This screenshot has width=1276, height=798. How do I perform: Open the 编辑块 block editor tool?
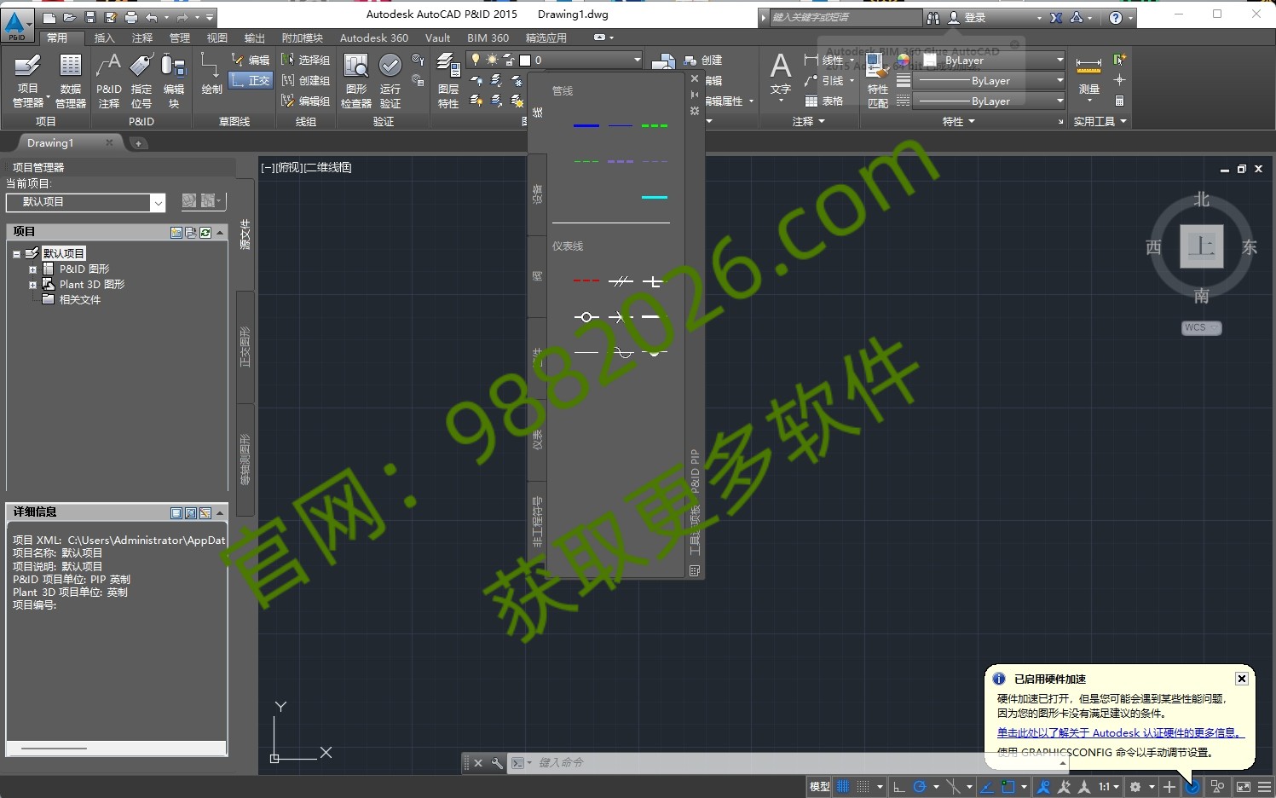point(174,81)
